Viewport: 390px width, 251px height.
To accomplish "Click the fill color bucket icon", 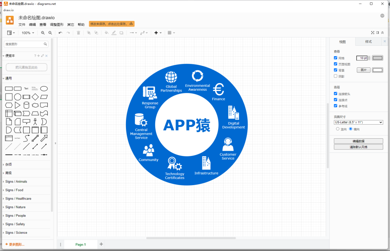I will [107, 33].
